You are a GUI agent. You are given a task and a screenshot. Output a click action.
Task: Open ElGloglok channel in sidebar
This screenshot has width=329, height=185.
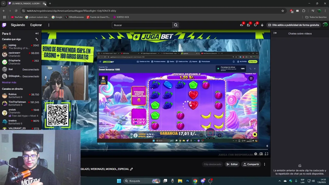(x=21, y=76)
